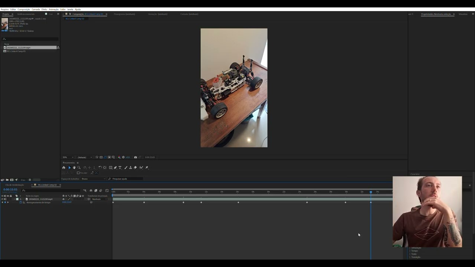Screen dimensions: 475x267
Task: Open the (Metade) resolution dropdown
Action: (x=84, y=157)
